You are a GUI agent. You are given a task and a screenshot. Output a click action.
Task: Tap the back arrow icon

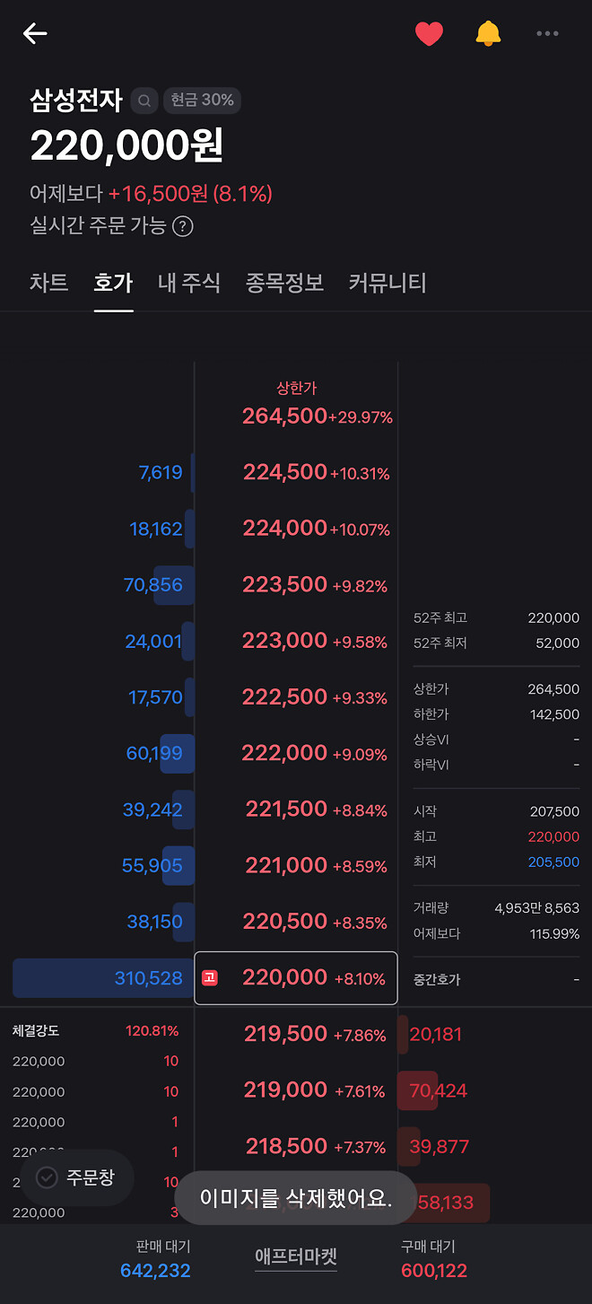pos(35,34)
